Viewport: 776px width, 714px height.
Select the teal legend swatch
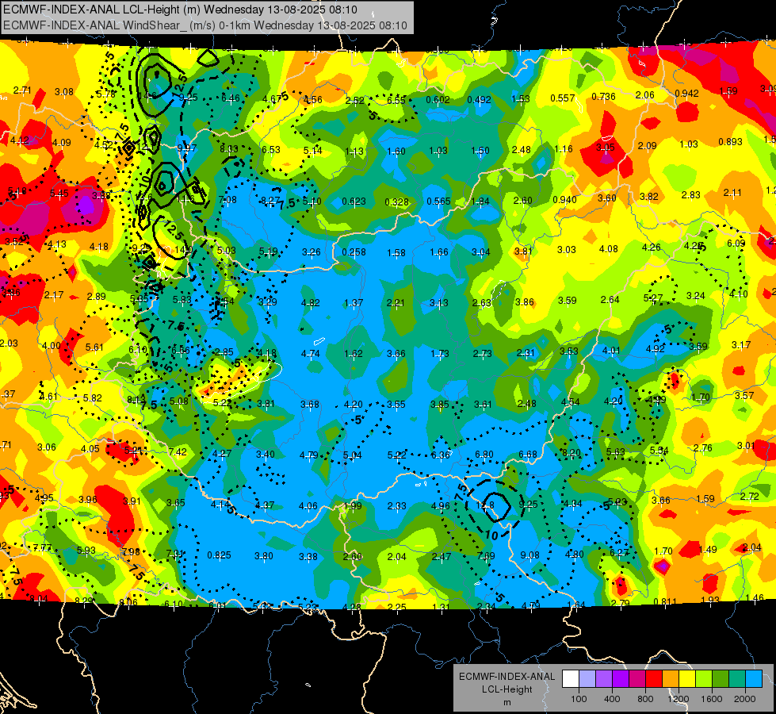click(737, 679)
